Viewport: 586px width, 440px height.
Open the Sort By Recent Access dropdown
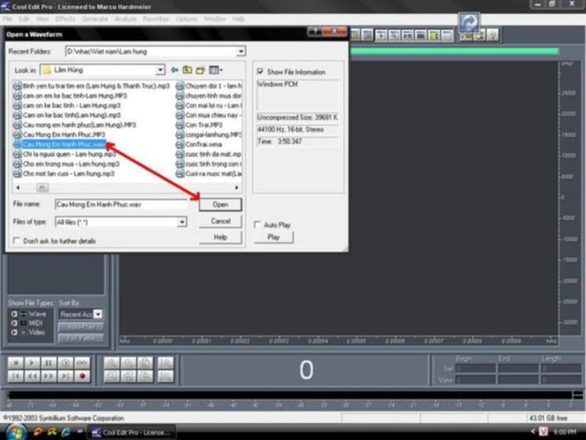point(98,314)
